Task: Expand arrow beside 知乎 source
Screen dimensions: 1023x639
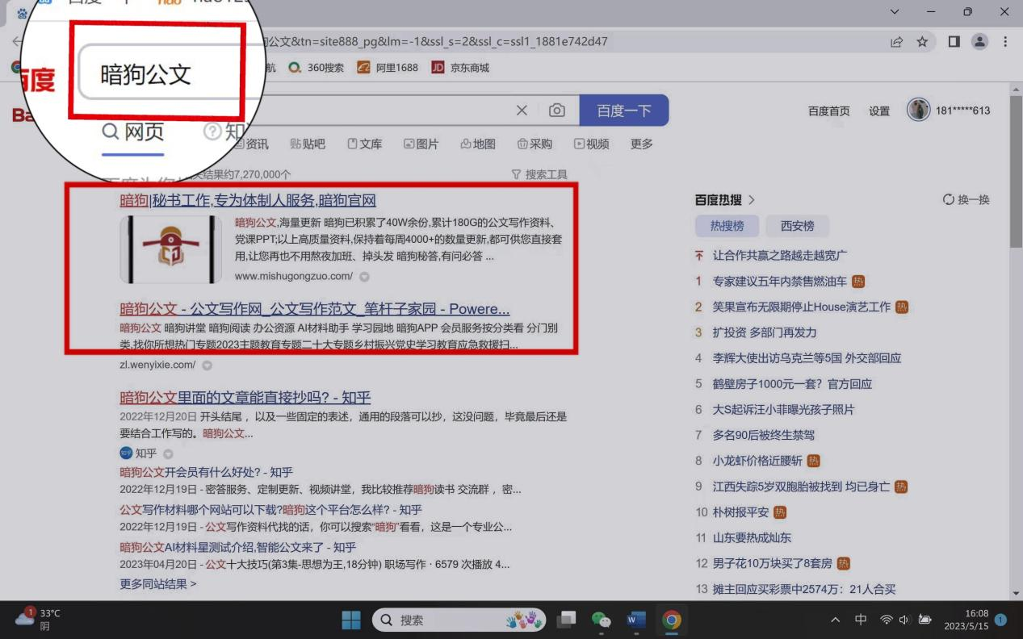Action: 168,454
